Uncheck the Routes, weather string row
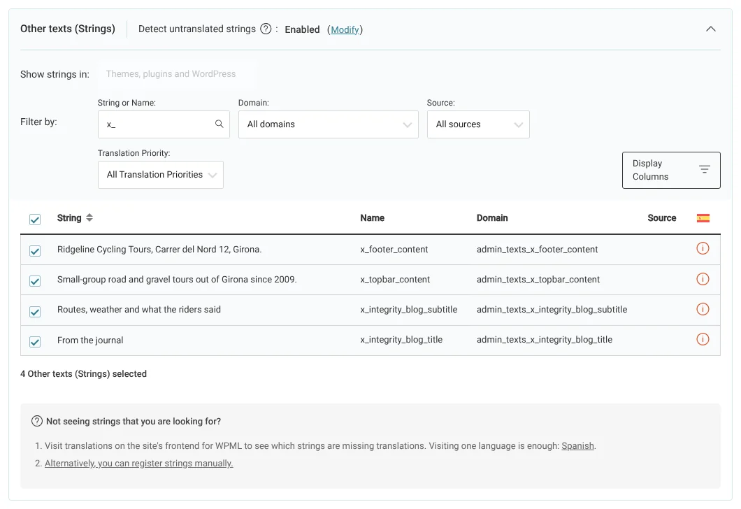 [35, 311]
